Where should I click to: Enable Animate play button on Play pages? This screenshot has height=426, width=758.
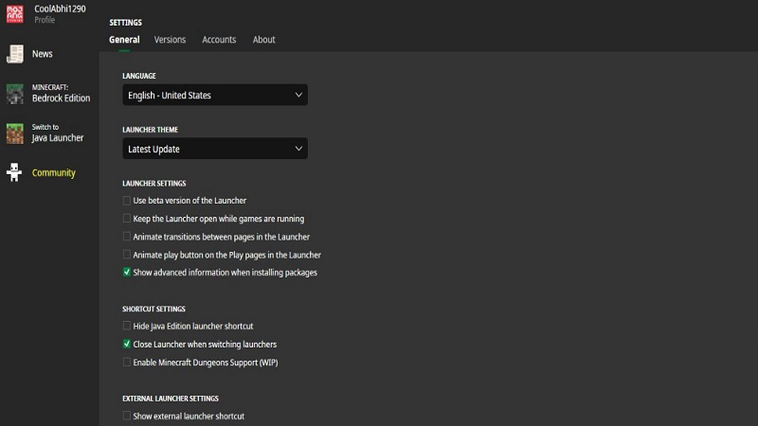point(127,255)
